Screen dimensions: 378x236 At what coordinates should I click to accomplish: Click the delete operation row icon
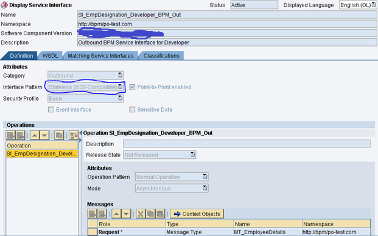[x=20, y=135]
